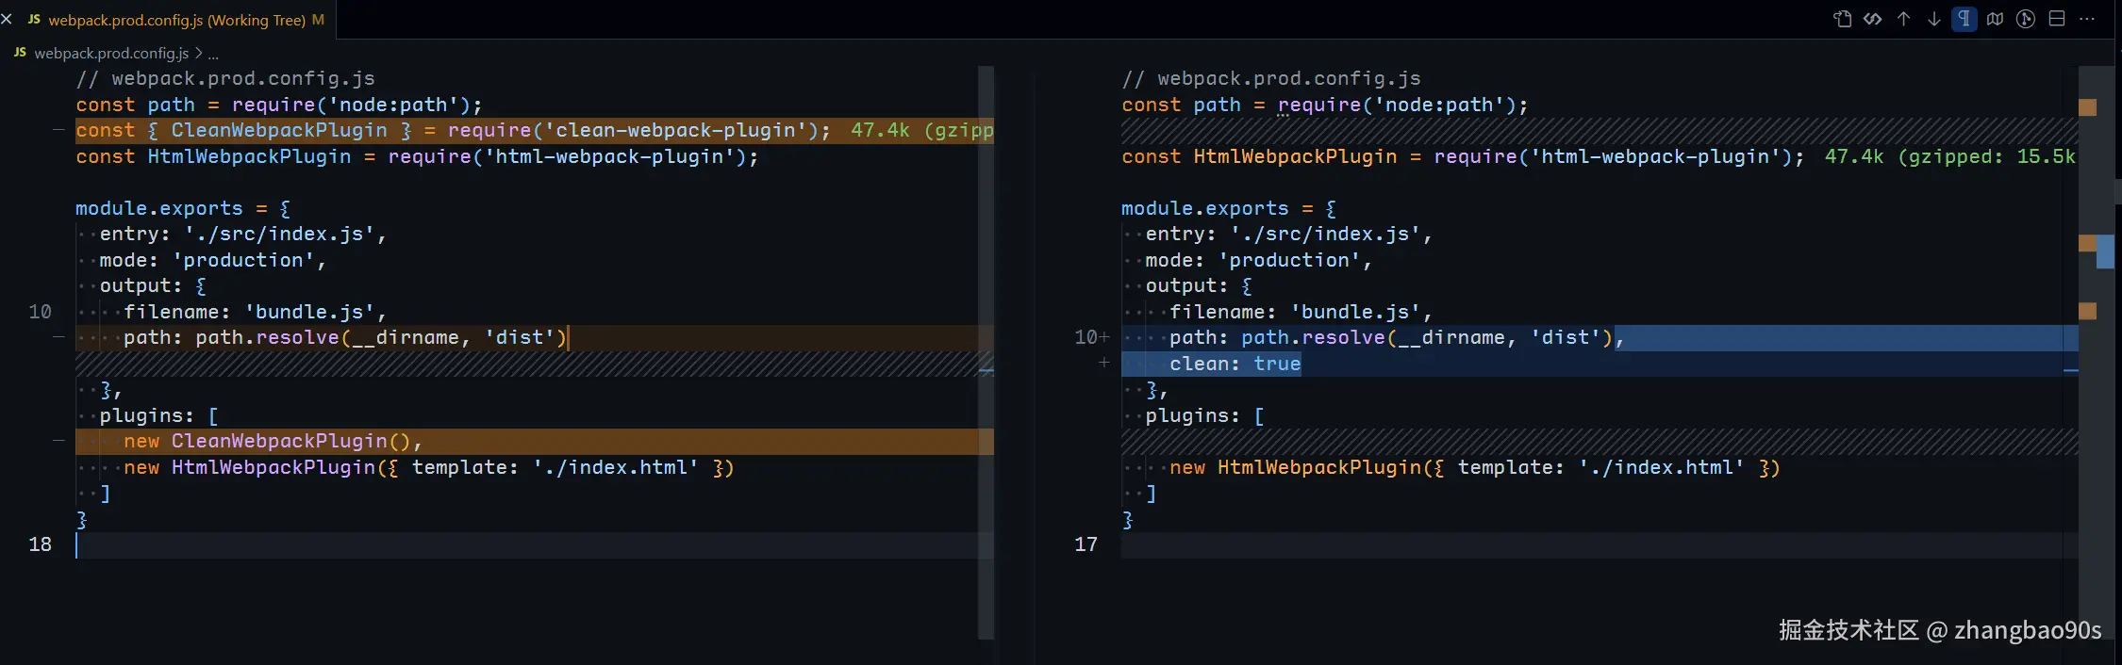Viewport: 2122px width, 665px height.
Task: Click the blue overview ruler marker at right edge
Action: coord(2105,251)
